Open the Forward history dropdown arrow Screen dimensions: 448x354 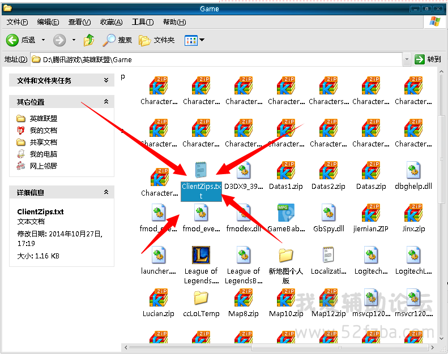(x=74, y=40)
